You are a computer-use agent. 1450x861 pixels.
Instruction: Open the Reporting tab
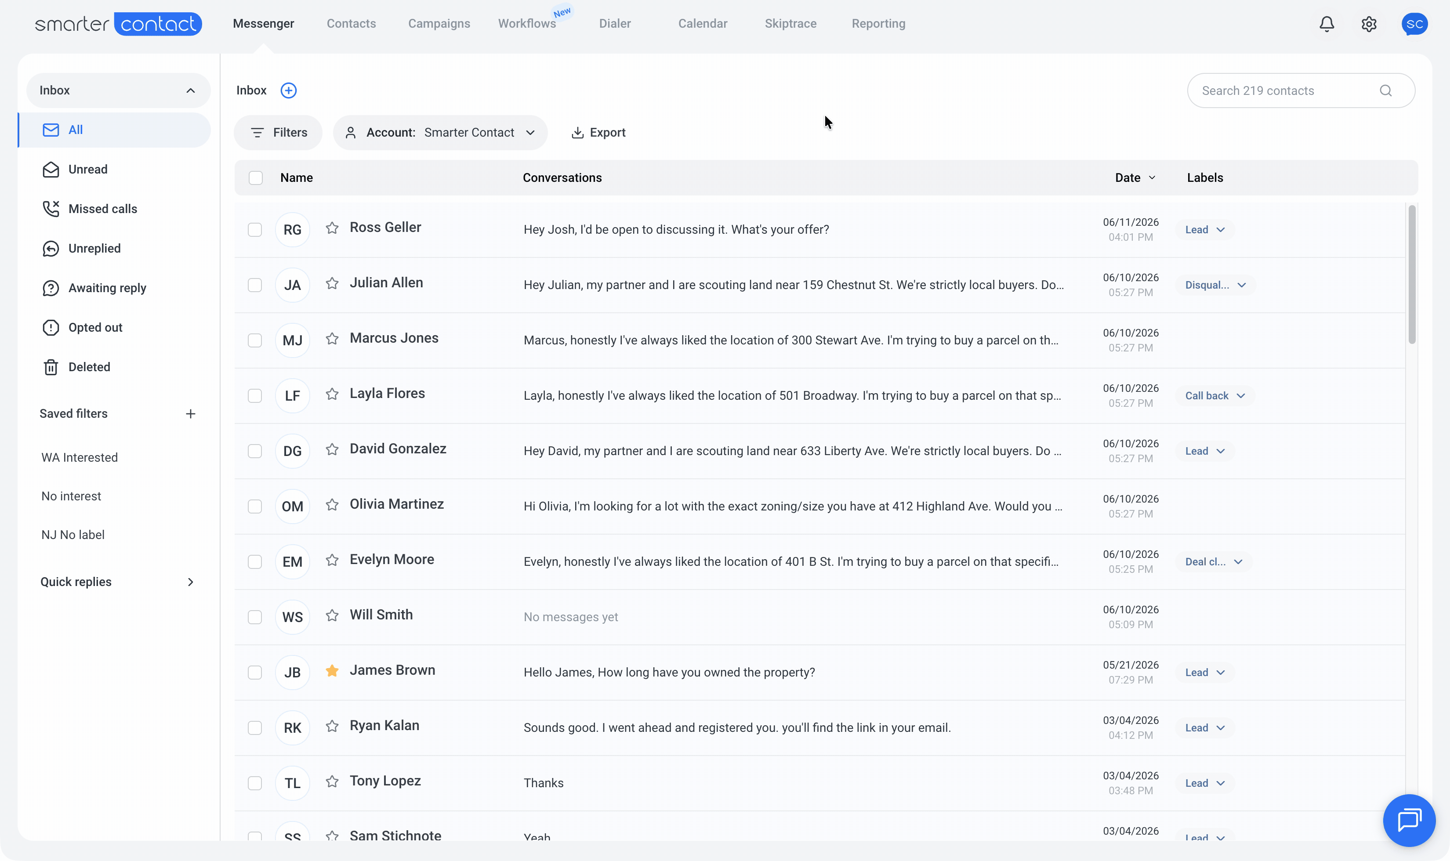[878, 24]
